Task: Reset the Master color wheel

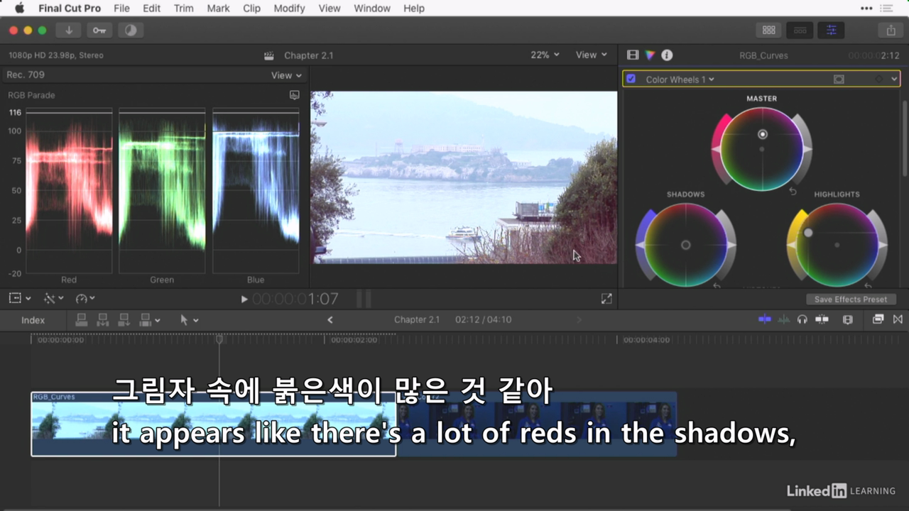Action: click(x=793, y=192)
